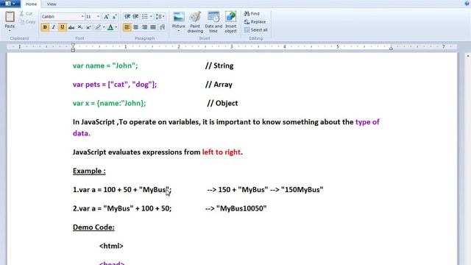Click the '"150MyBus"' result text

pos(302,190)
